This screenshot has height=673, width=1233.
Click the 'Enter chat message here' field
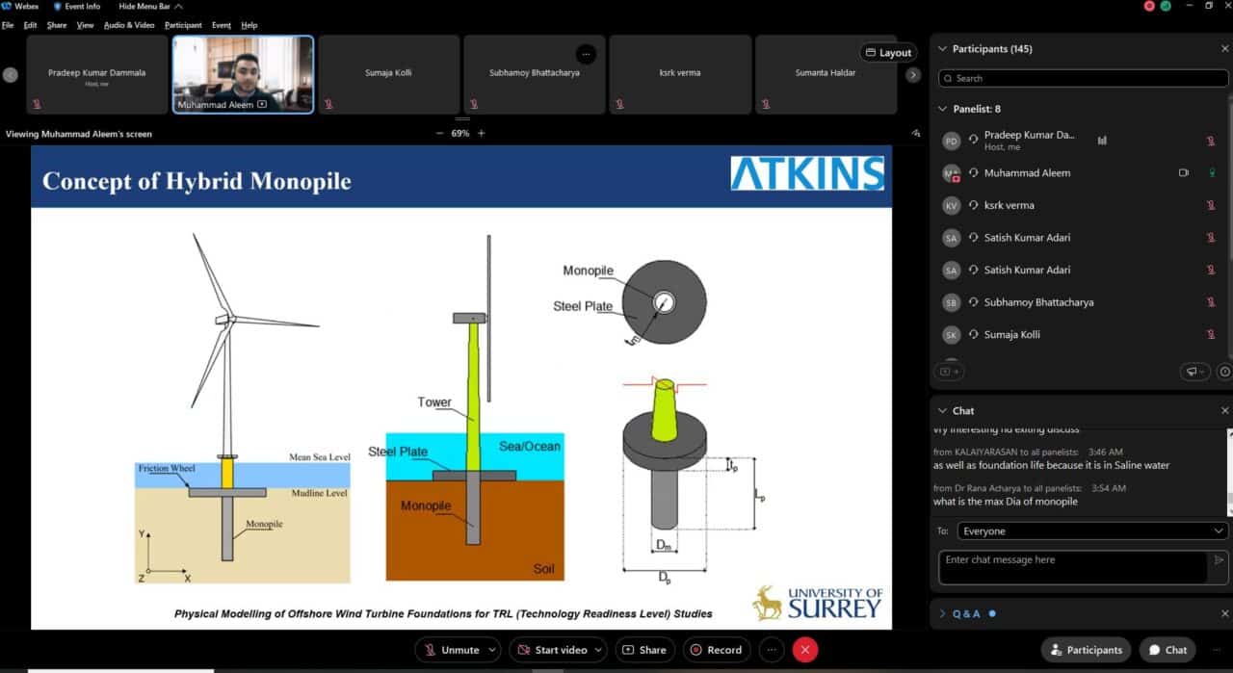[x=1072, y=567]
